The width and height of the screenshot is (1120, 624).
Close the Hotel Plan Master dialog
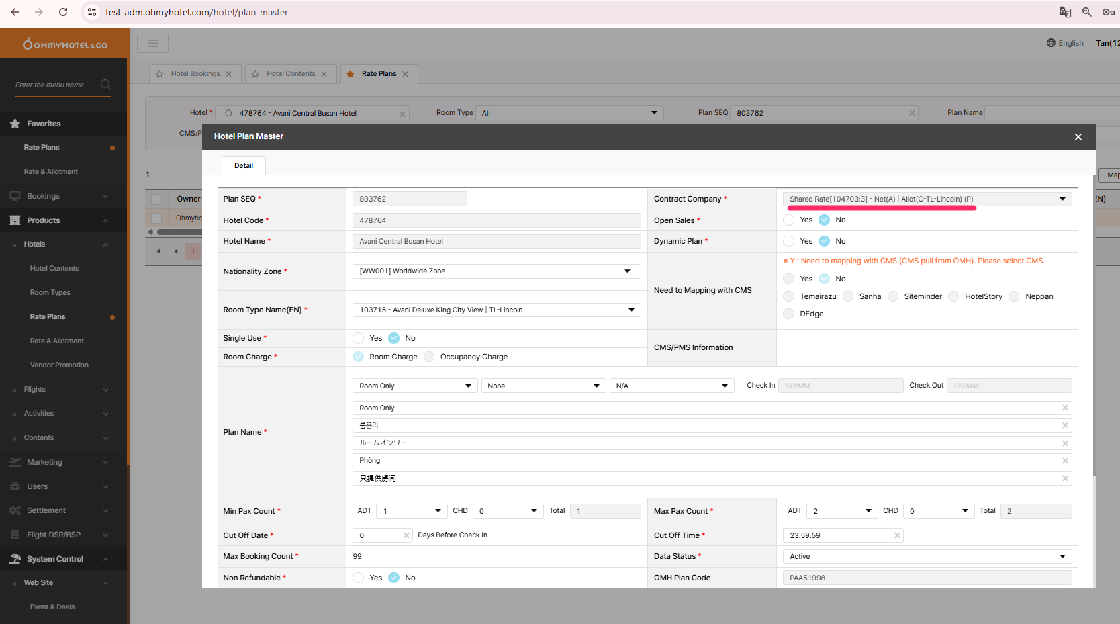[x=1078, y=137]
